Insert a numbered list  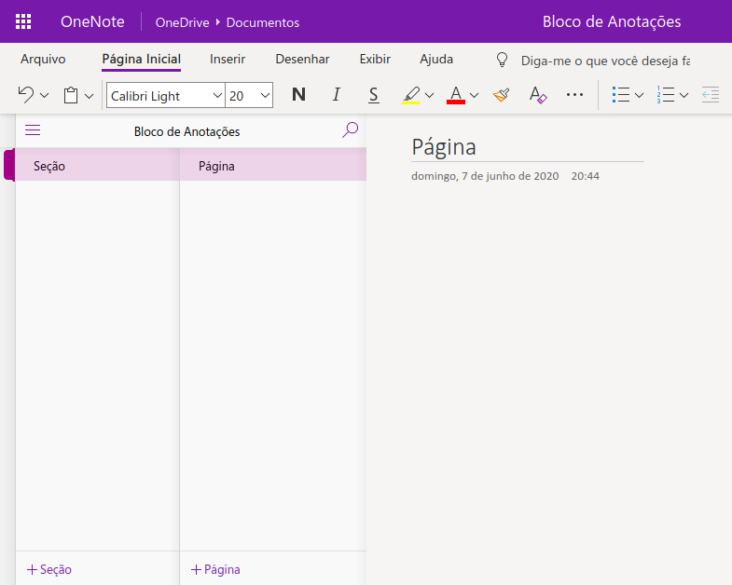pos(666,95)
